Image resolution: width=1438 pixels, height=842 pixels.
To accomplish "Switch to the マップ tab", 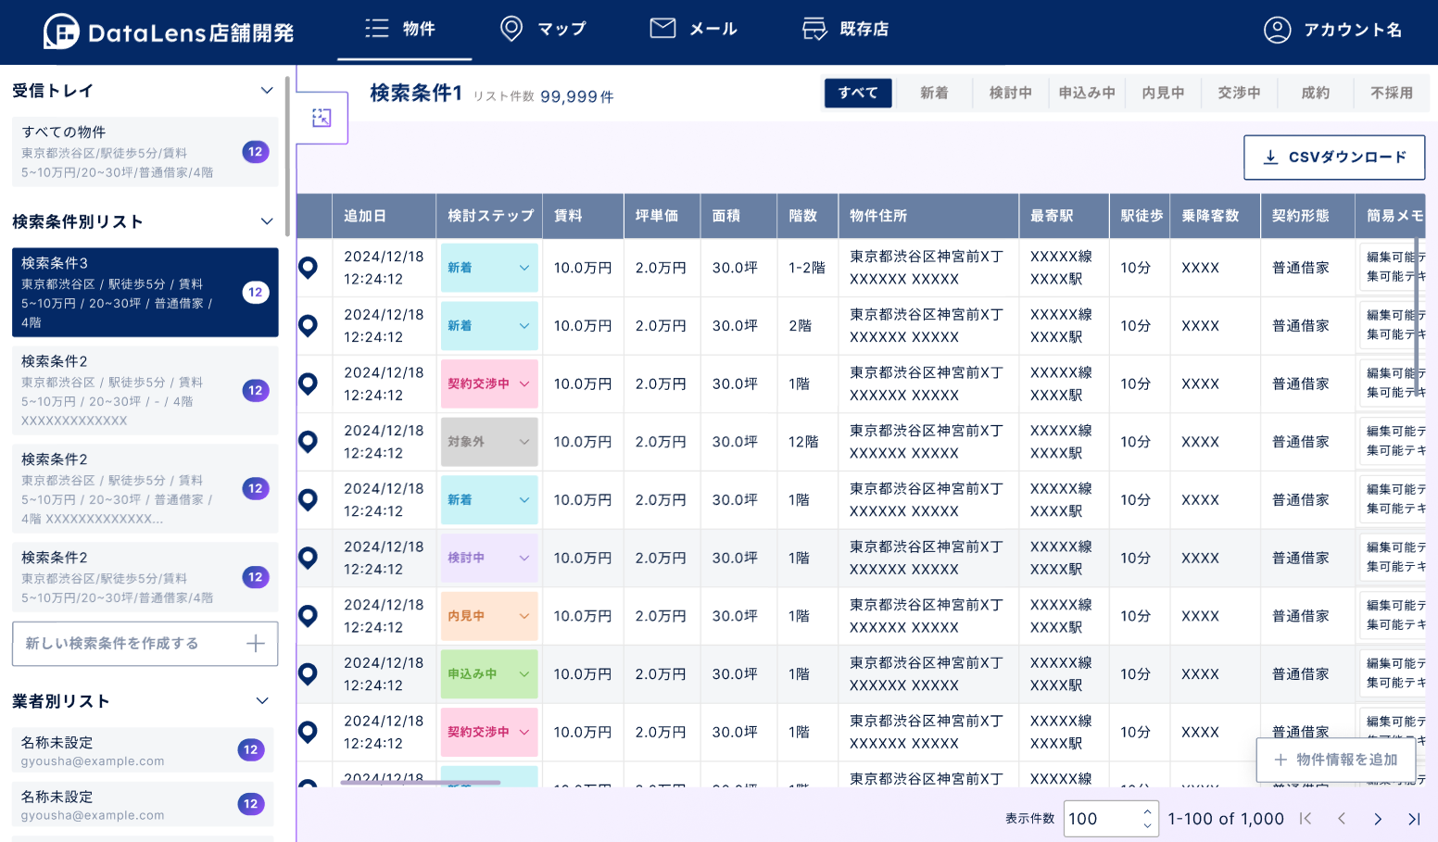I will coord(544,29).
